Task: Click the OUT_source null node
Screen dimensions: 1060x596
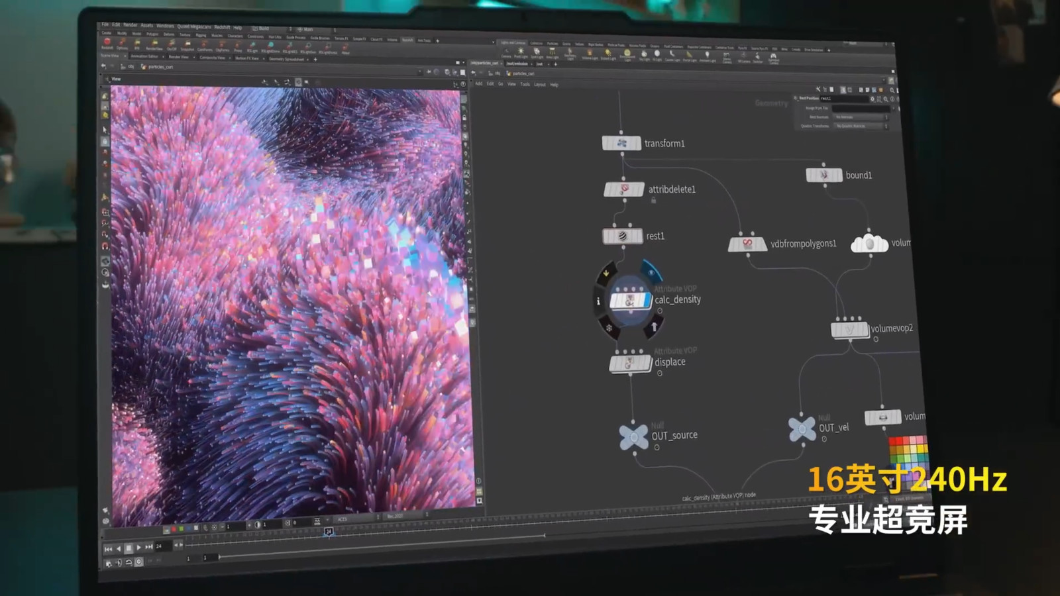Action: pyautogui.click(x=633, y=437)
